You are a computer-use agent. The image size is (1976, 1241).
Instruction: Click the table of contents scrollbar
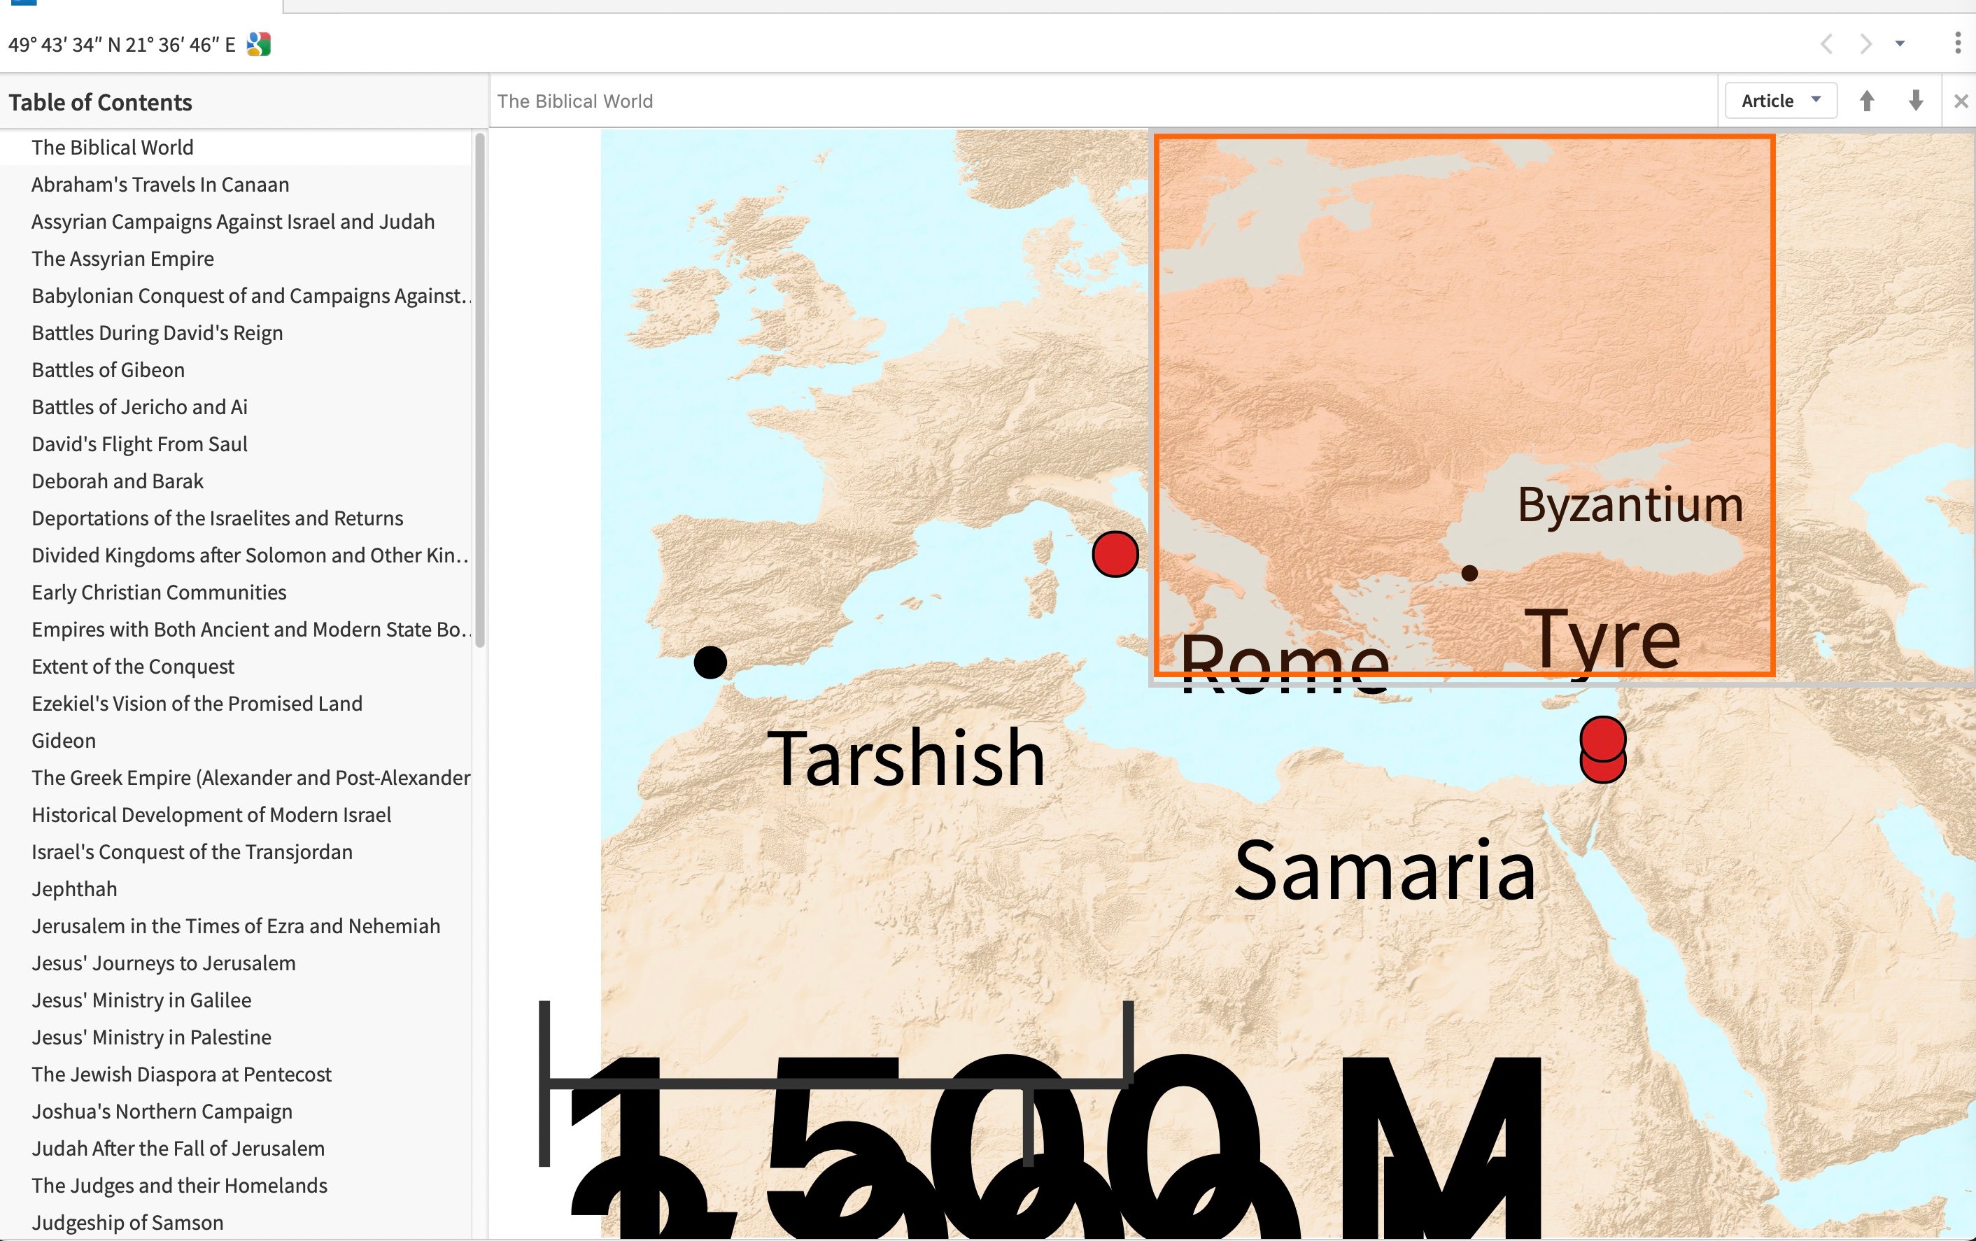coord(480,390)
